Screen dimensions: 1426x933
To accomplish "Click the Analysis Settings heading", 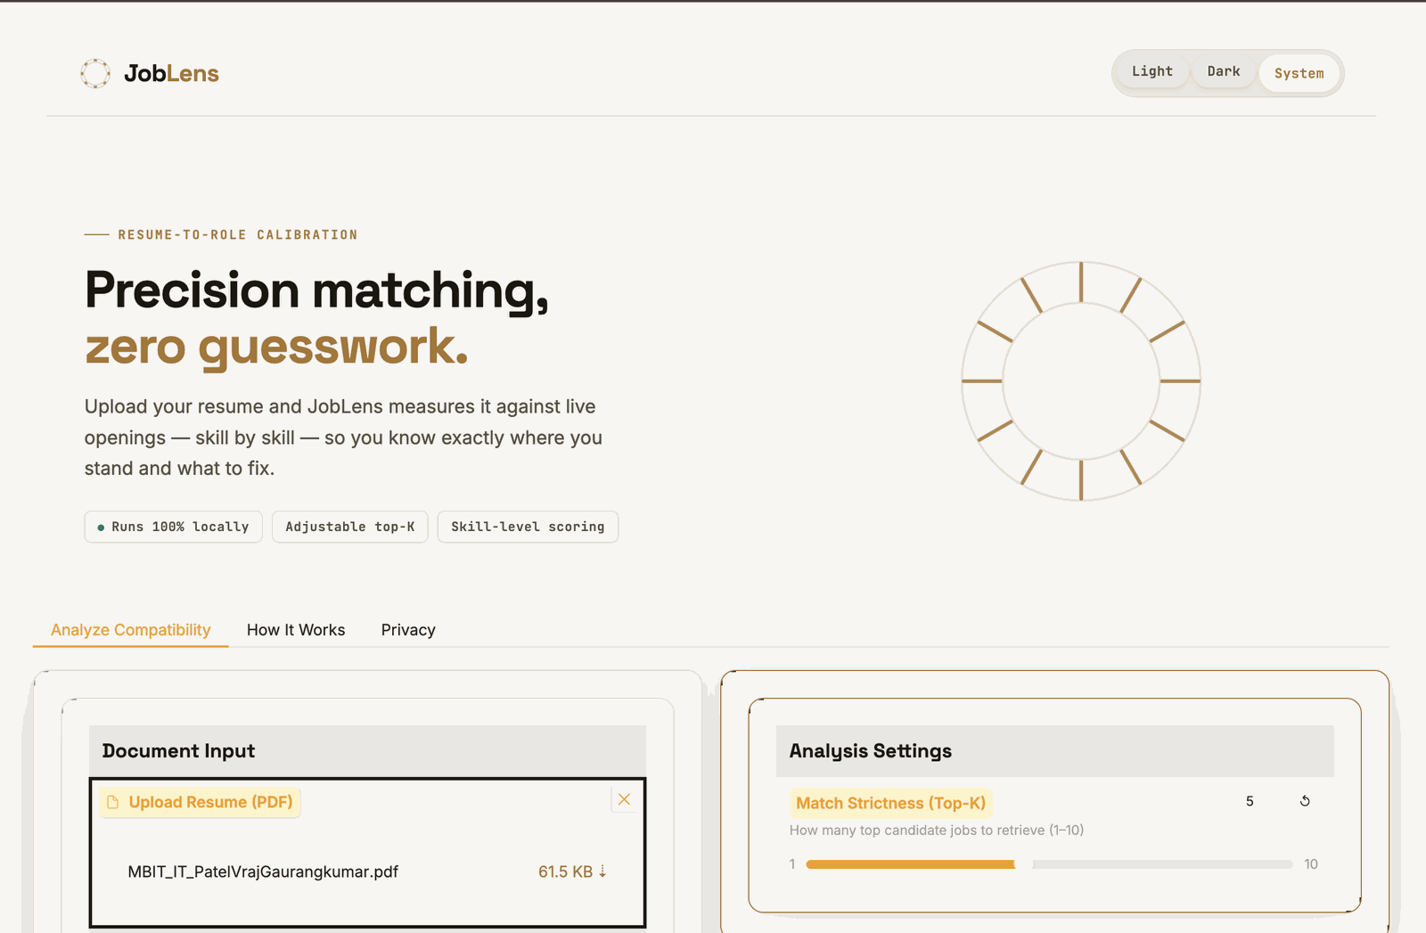I will tap(870, 751).
